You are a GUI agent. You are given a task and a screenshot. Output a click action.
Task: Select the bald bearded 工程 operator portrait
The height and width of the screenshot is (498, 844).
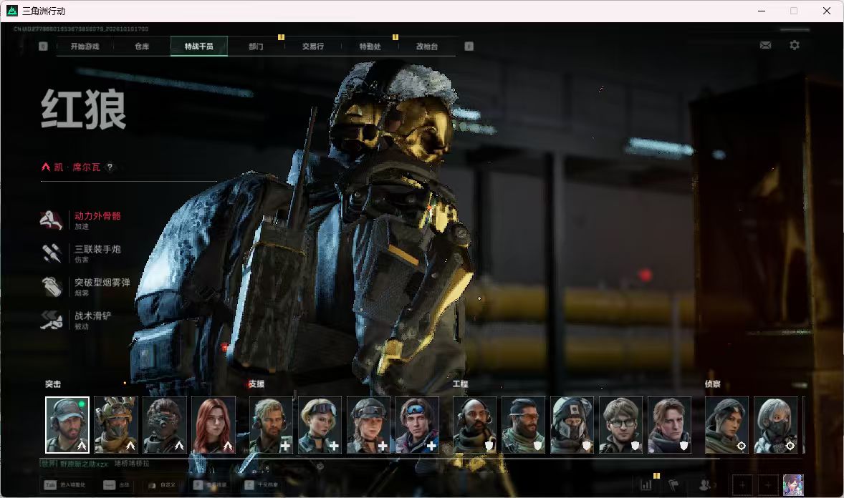tap(475, 425)
